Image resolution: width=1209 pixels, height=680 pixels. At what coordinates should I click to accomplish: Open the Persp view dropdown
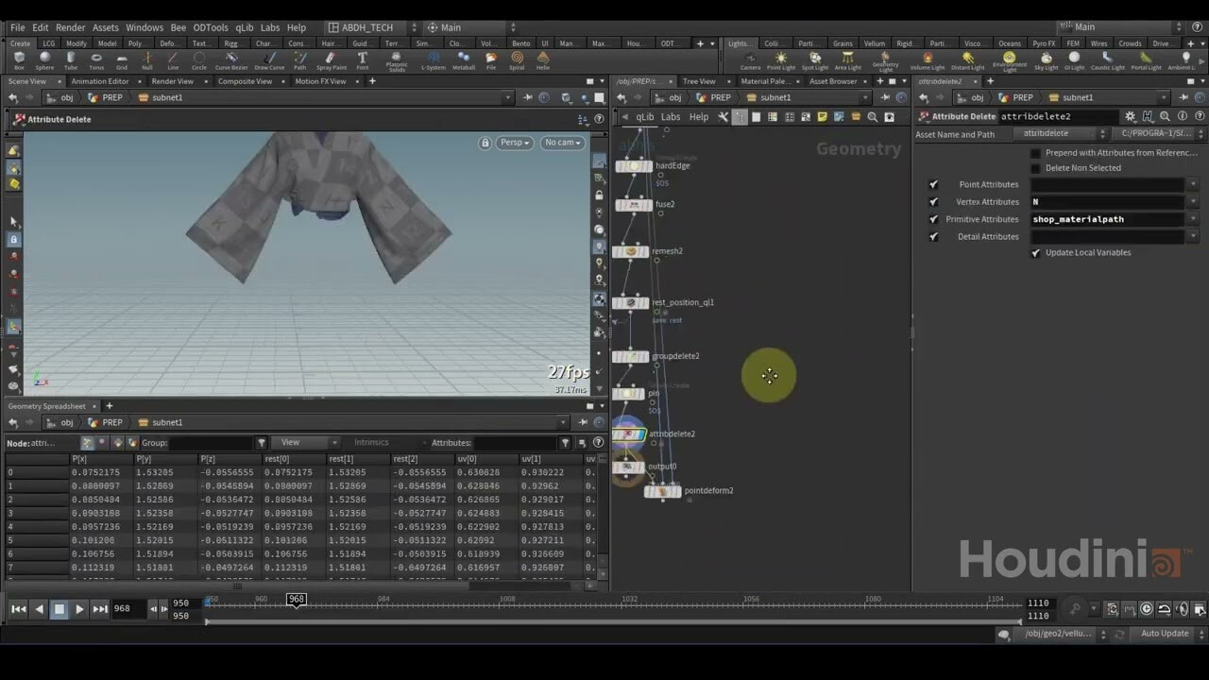(514, 142)
